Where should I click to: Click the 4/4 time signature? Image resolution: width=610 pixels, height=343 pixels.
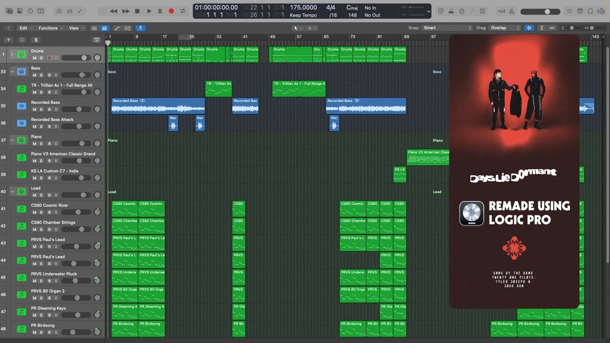point(330,8)
